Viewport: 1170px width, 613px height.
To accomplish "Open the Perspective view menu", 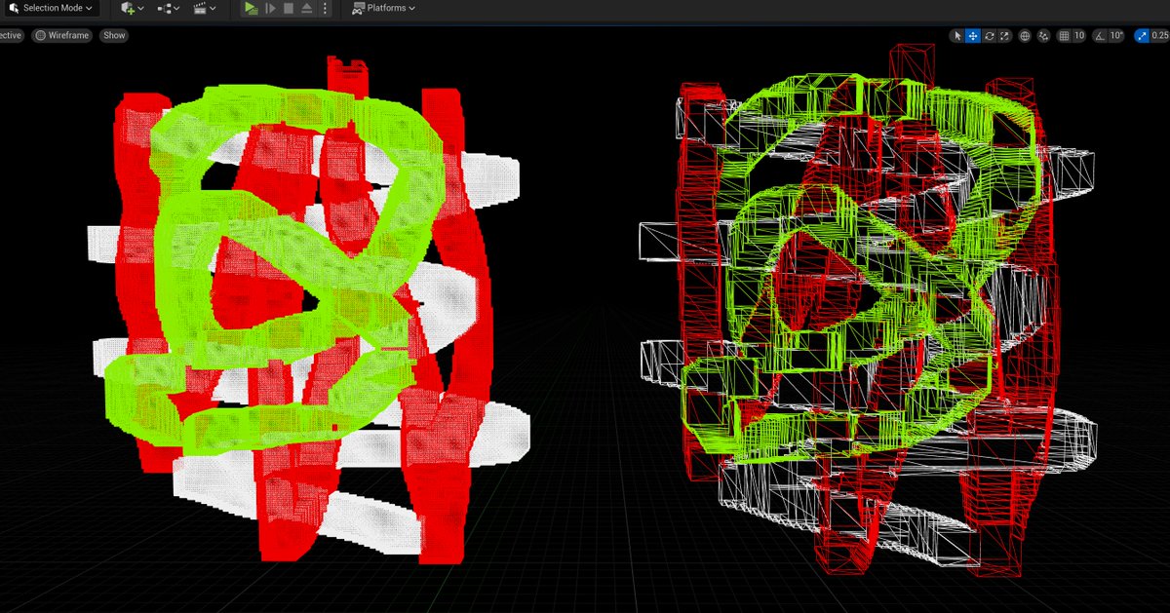I will click(10, 35).
